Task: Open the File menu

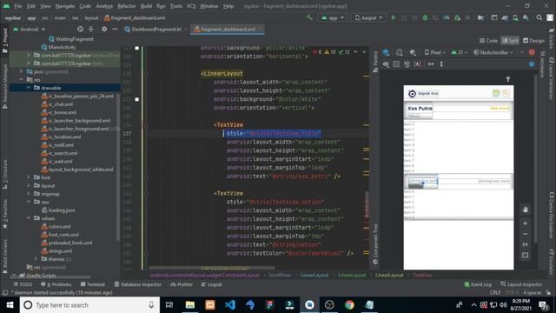Action: point(17,6)
